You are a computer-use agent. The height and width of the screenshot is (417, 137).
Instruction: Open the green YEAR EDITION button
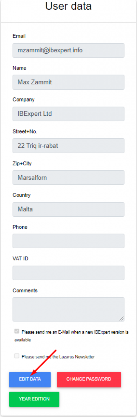coord(34,399)
